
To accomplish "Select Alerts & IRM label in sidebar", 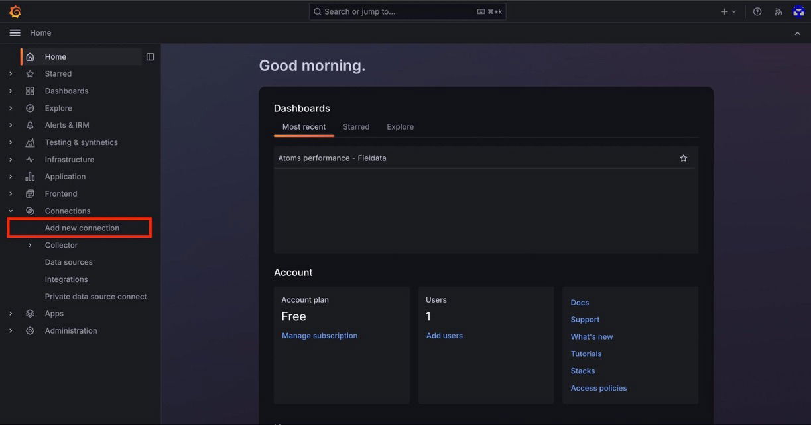I will (67, 126).
